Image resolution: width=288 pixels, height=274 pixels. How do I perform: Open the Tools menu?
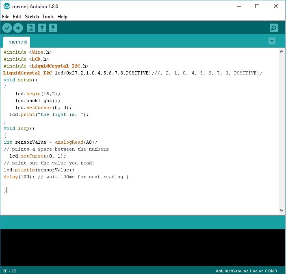pyautogui.click(x=48, y=17)
